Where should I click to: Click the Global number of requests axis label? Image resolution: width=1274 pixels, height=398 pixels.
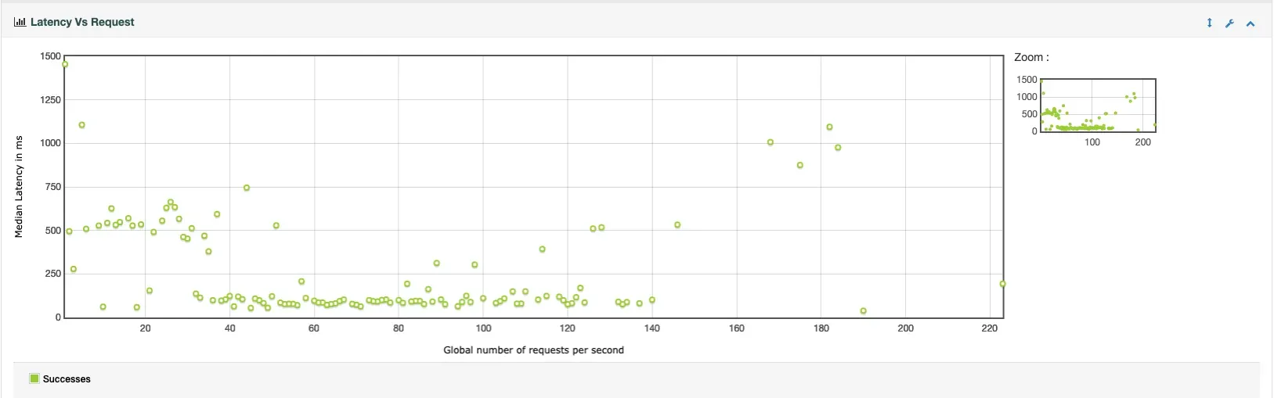pos(533,350)
